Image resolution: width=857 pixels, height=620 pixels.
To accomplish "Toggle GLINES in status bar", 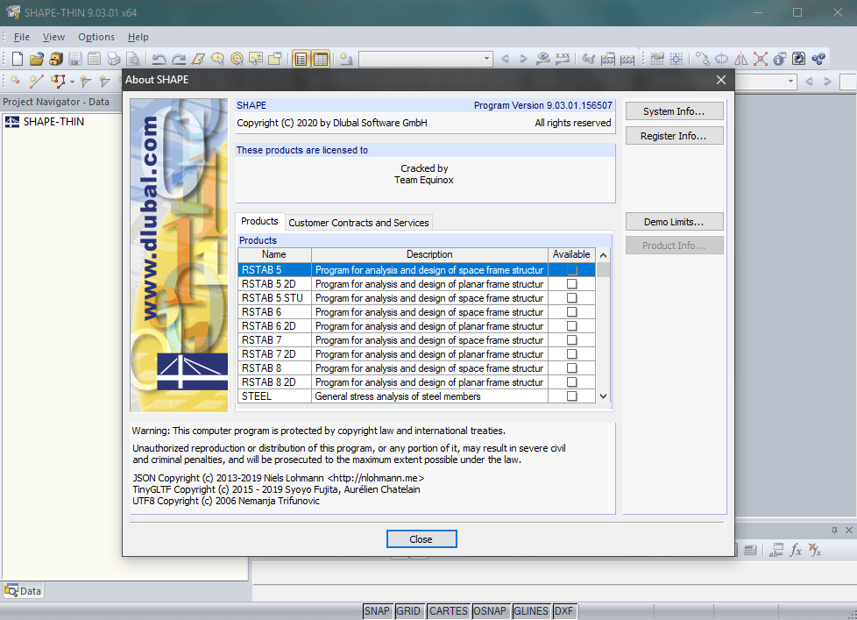I will click(x=531, y=610).
